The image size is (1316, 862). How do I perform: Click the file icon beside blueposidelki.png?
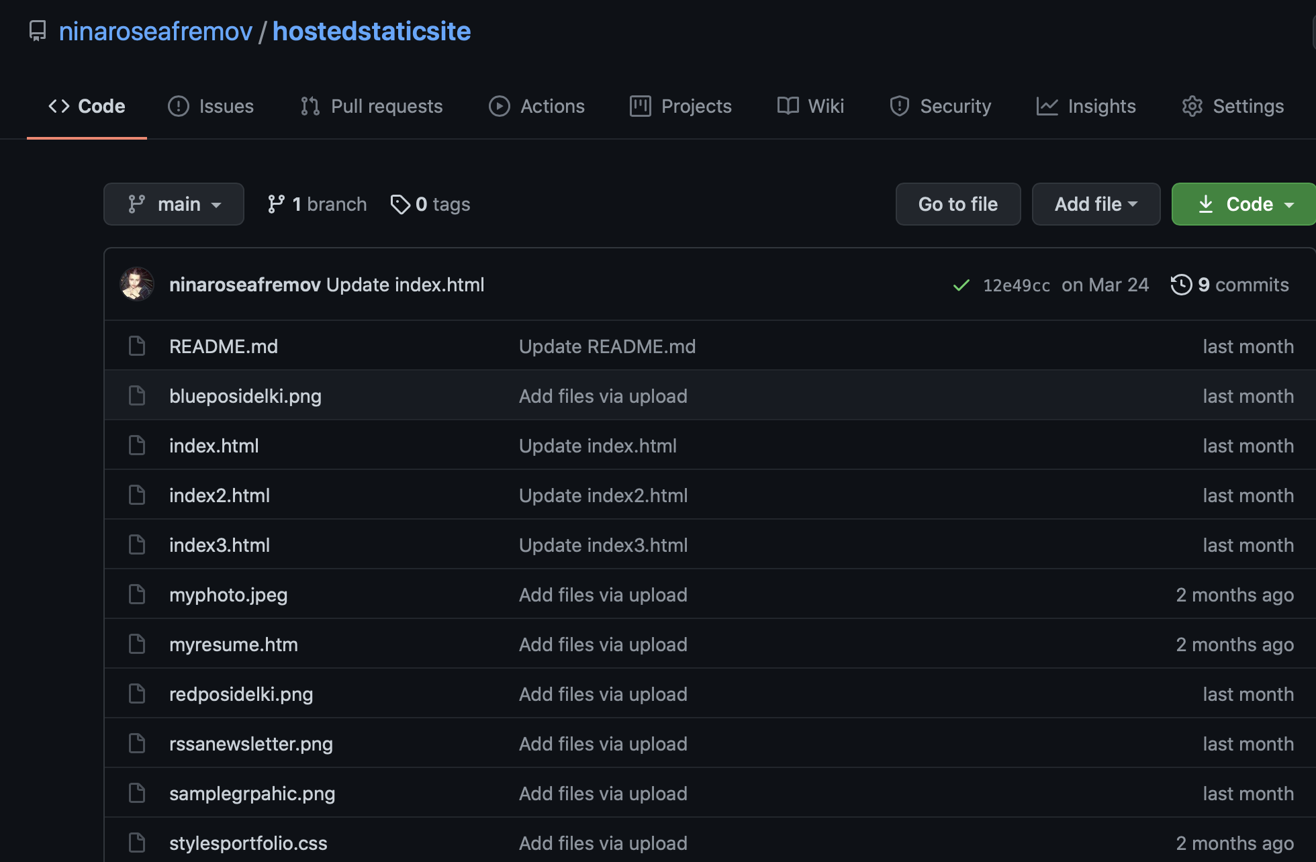137,396
